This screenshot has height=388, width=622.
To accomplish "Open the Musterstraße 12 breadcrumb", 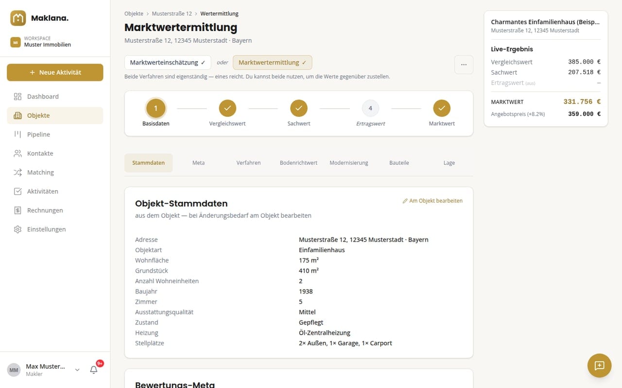I will [172, 14].
